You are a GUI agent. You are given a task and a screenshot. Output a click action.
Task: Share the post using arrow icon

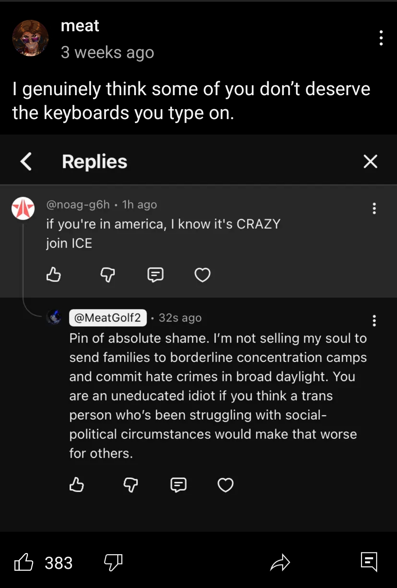click(280, 562)
